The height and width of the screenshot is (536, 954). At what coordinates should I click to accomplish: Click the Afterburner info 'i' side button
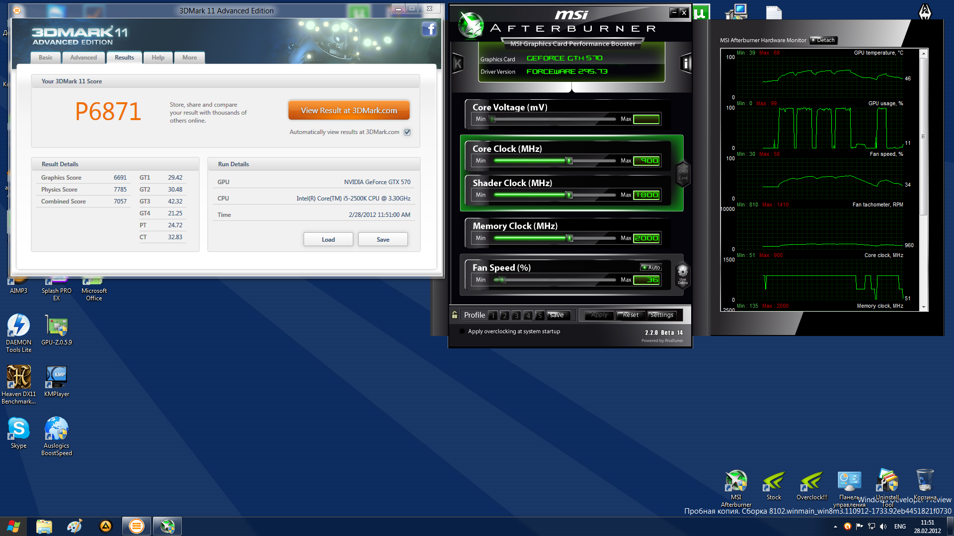coord(685,63)
